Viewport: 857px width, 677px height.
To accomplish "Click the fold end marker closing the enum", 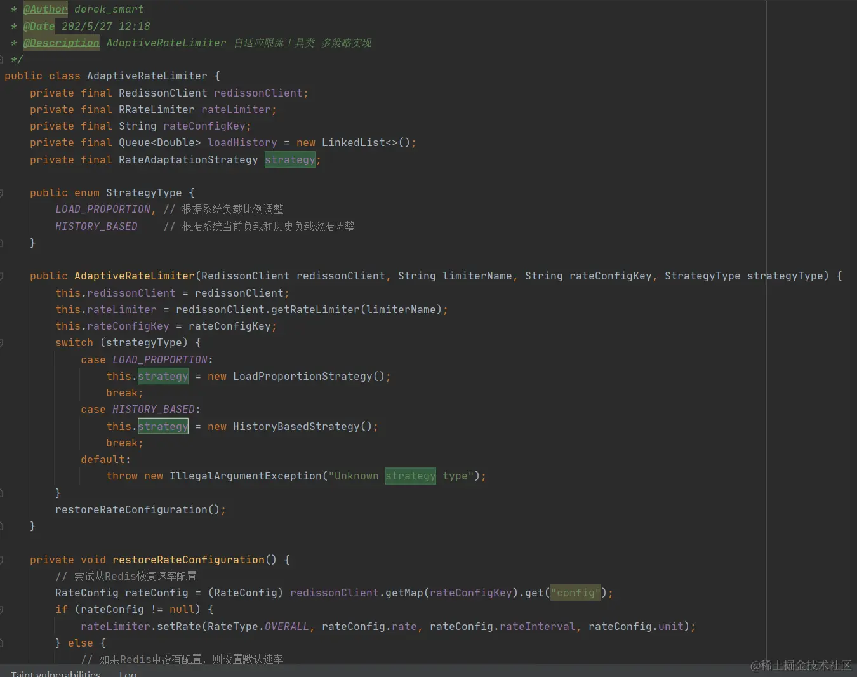I will coord(1,243).
